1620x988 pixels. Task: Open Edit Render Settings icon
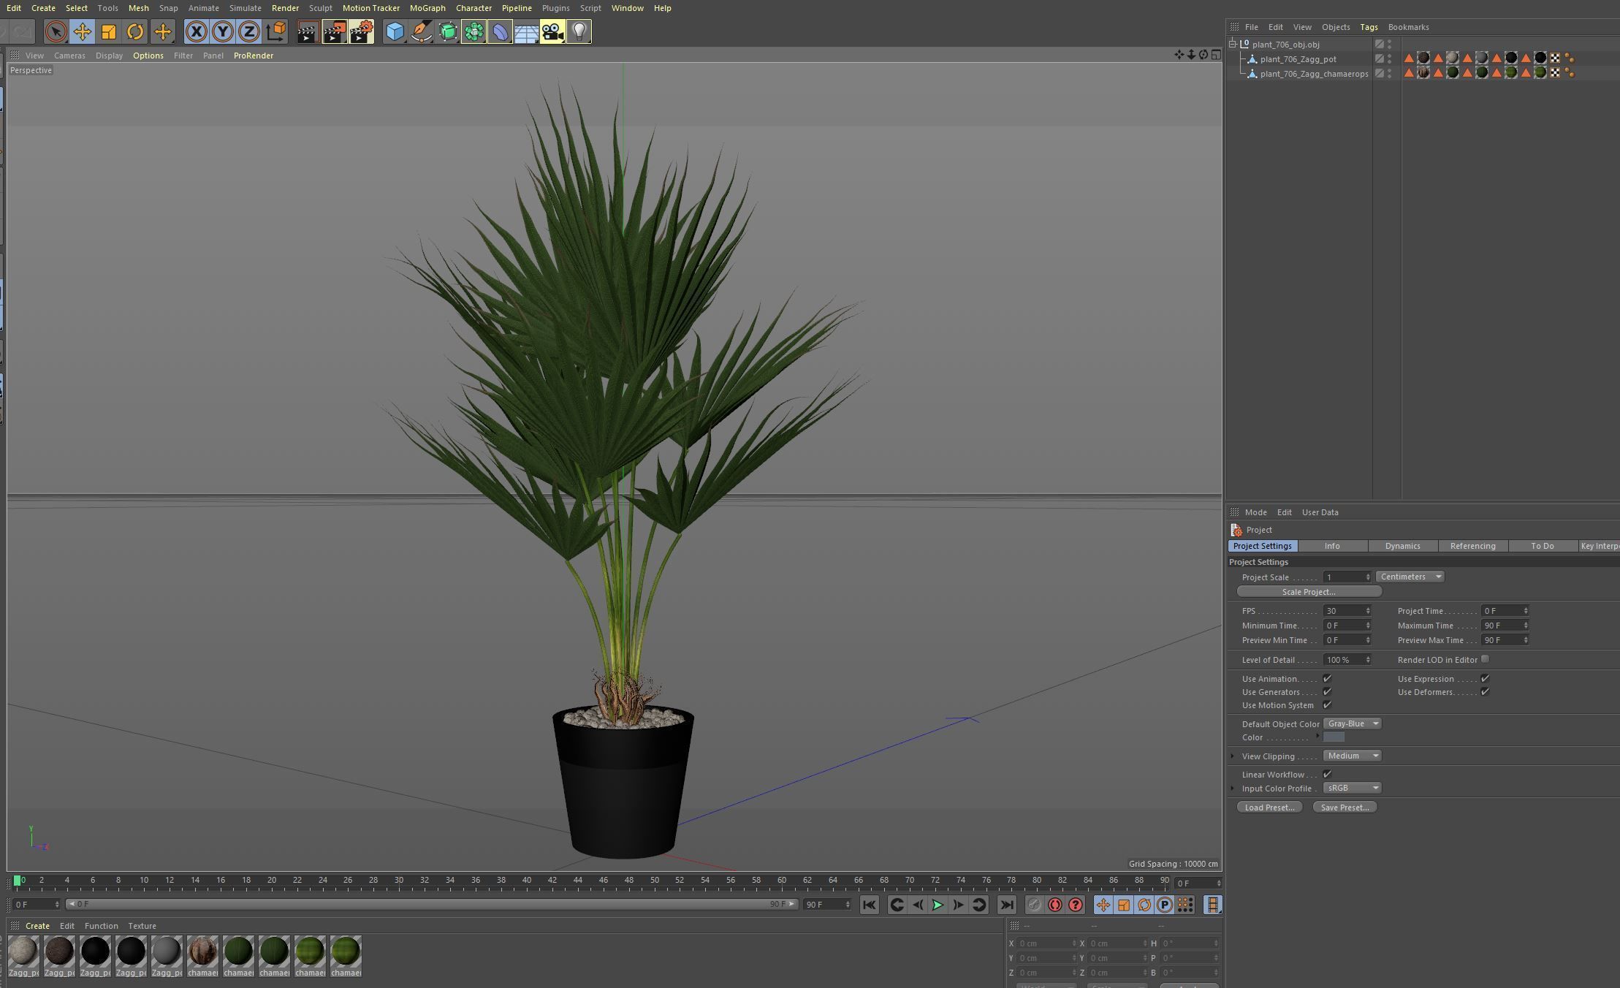click(361, 31)
